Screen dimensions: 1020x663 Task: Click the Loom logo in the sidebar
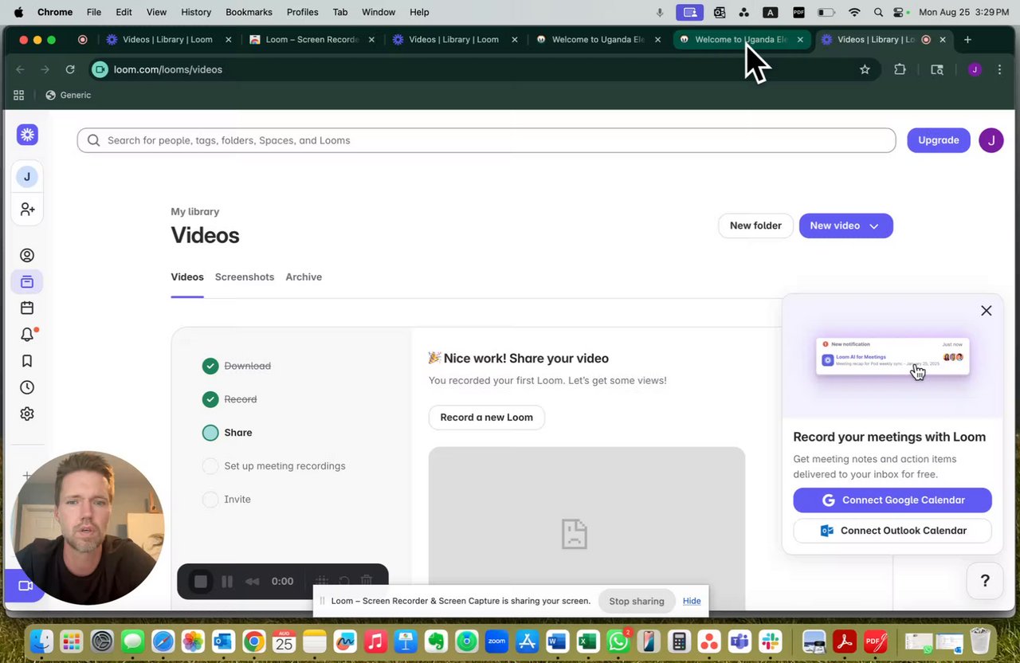27,135
